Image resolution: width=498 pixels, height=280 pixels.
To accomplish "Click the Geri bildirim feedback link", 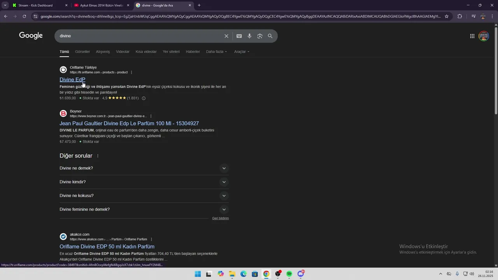I will [x=220, y=218].
